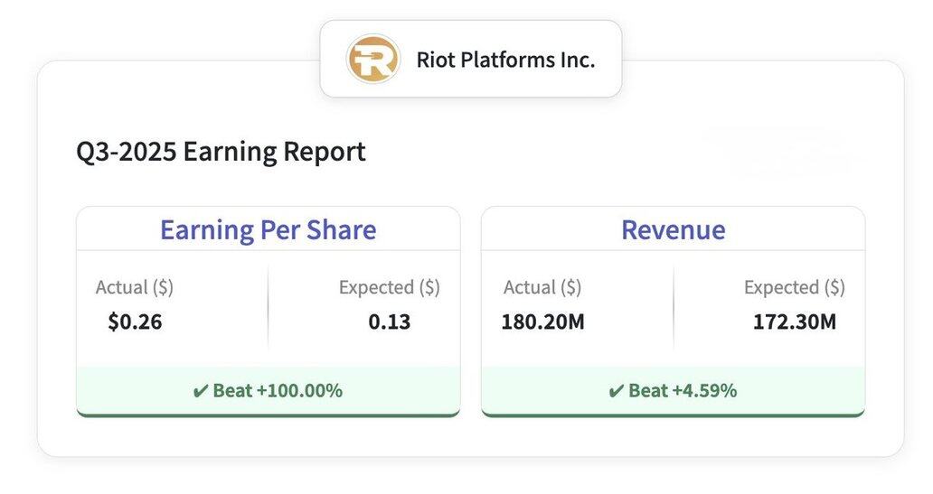
Task: Select the Riot Platforms Inc. company name
Action: pyautogui.click(x=505, y=61)
